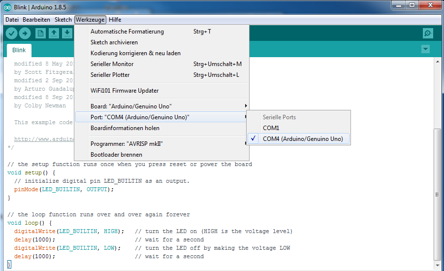The height and width of the screenshot is (271, 444).
Task: Open the Datei menu
Action: point(12,20)
